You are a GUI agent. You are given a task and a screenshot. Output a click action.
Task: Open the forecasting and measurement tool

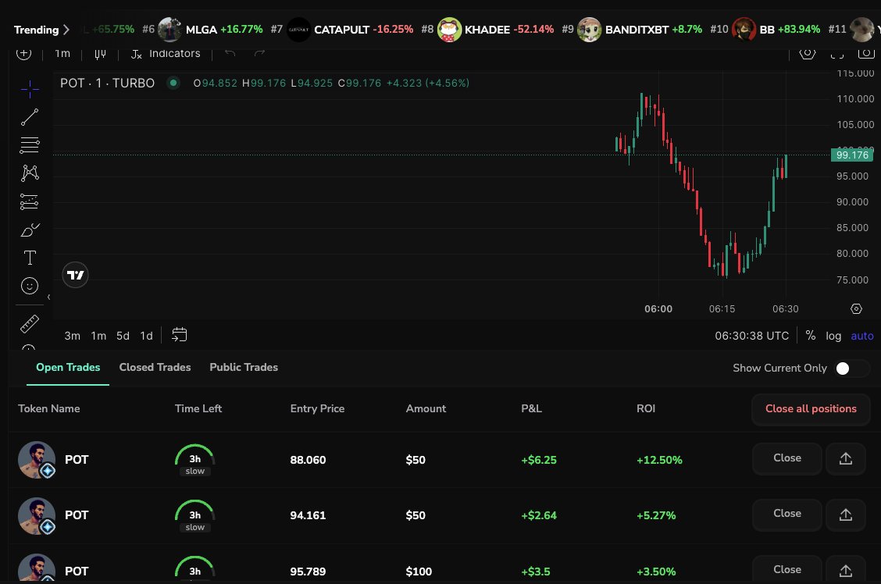(30, 201)
